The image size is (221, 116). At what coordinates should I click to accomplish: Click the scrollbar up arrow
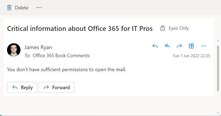(x=218, y=41)
